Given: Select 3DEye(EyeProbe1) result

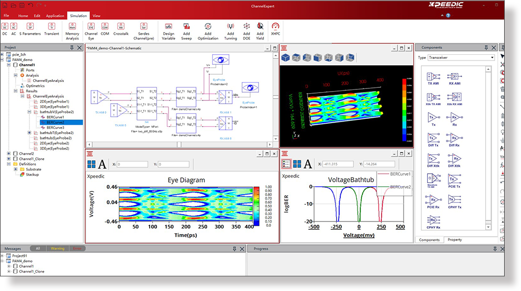Looking at the screenshot, I should pos(54,106).
